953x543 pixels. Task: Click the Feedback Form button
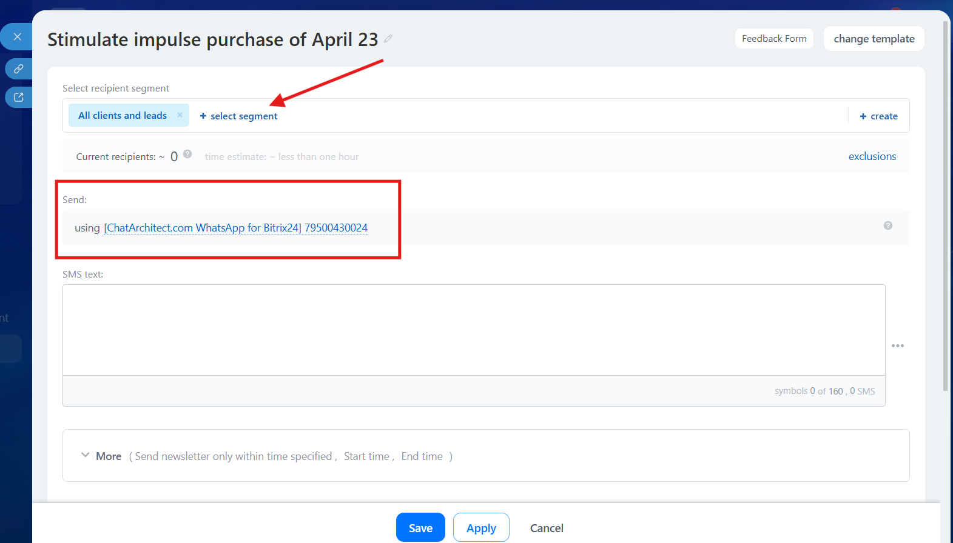[773, 39]
